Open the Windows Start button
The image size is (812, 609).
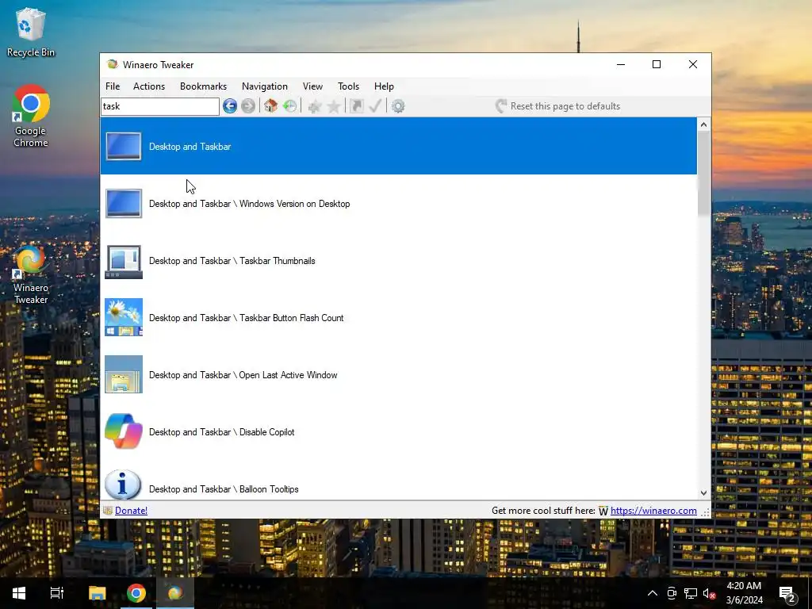pos(19,593)
